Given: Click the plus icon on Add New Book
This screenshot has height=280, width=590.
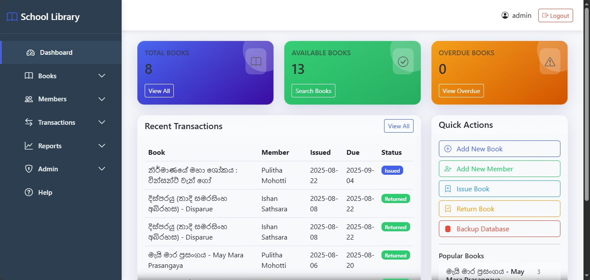Looking at the screenshot, I should pyautogui.click(x=447, y=149).
